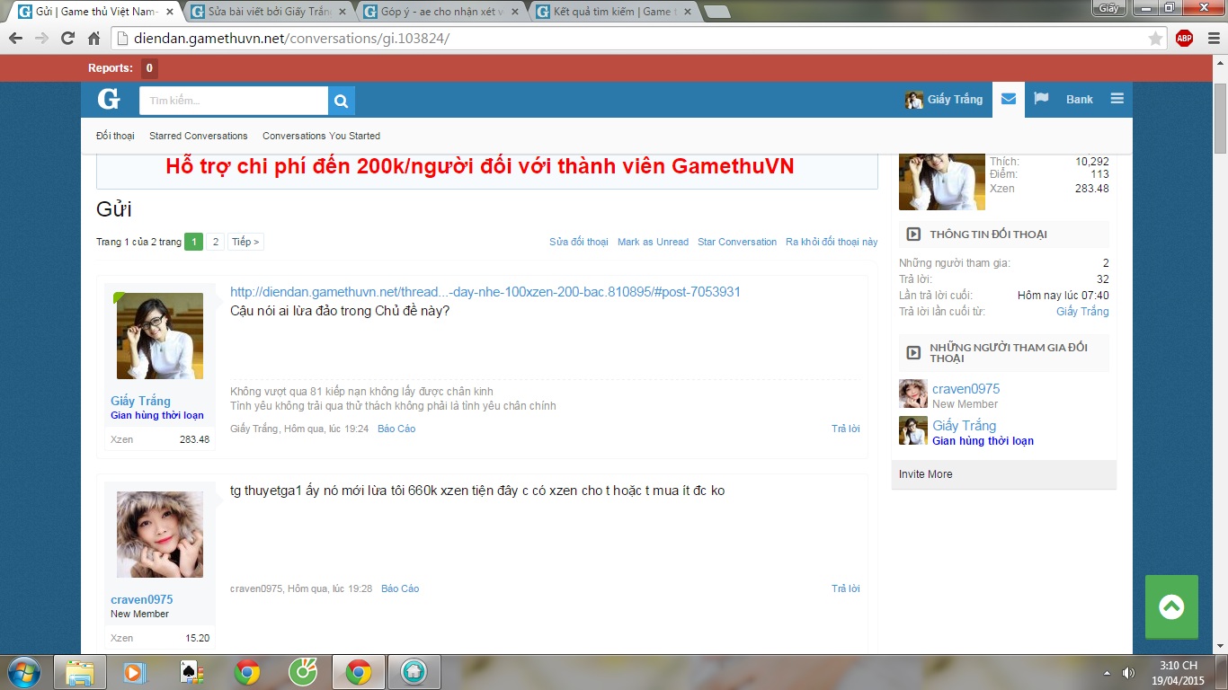Open the green house app taskbar icon
1228x690 pixels.
(x=413, y=672)
